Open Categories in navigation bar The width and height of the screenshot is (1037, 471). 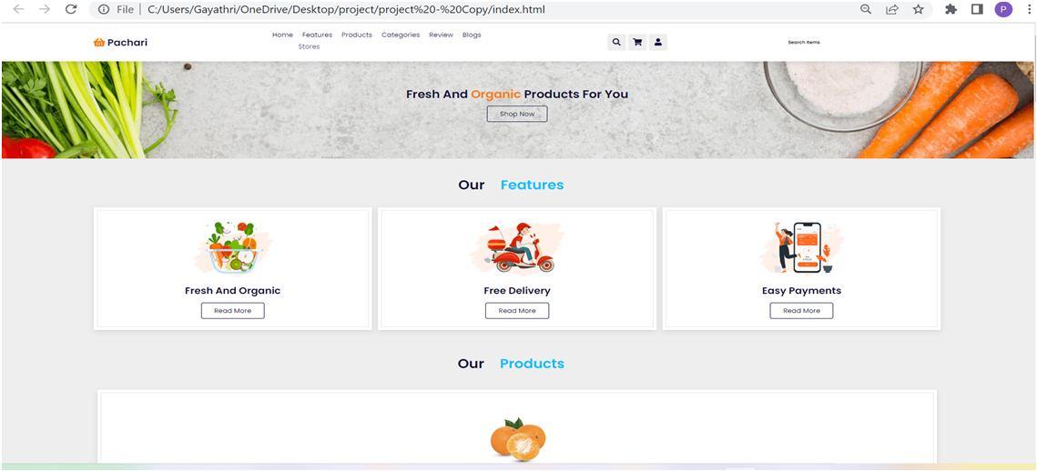point(400,35)
